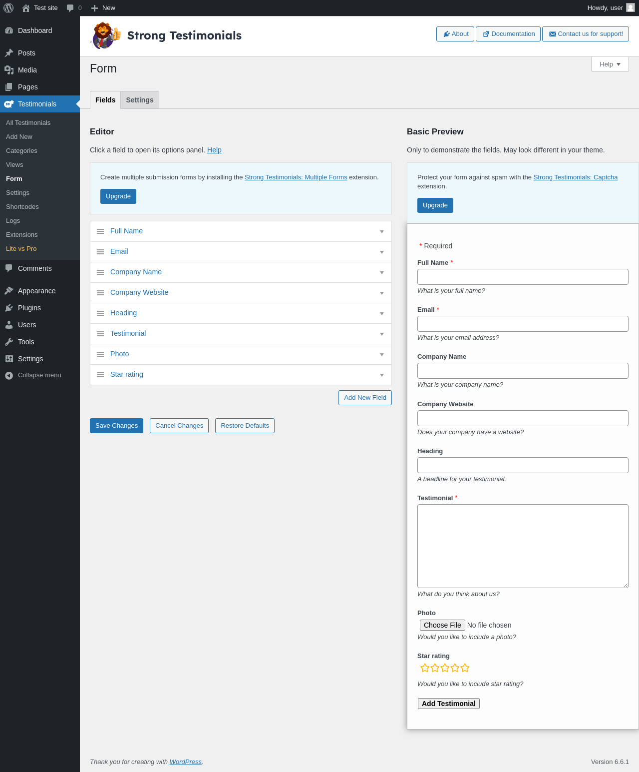The width and height of the screenshot is (639, 772).
Task: Expand the Company Name field arrow
Action: coord(382,273)
